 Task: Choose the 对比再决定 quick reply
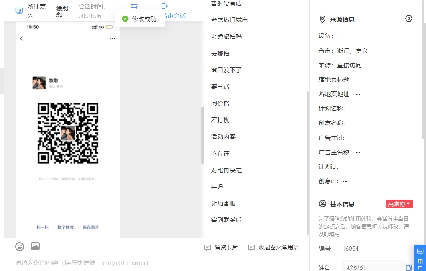(x=226, y=170)
